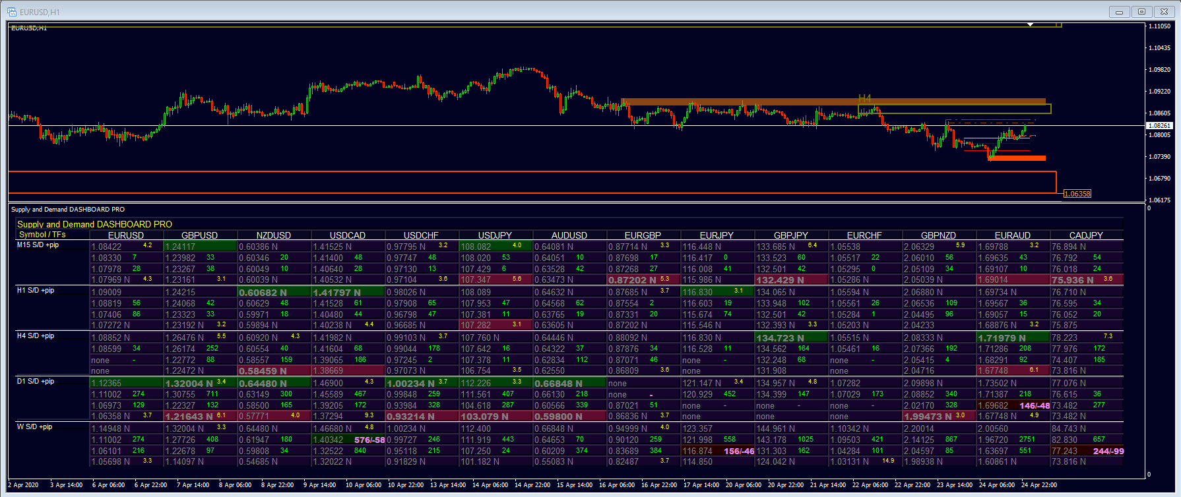Image resolution: width=1181 pixels, height=497 pixels.
Task: Open the GBPNZD symbol column header
Action: pyautogui.click(x=939, y=235)
